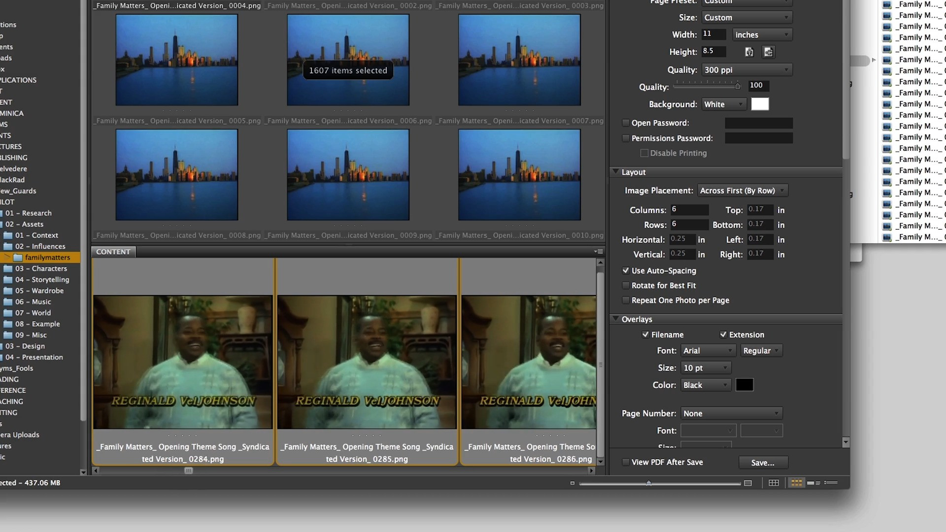Expand the familymatters folder disclosure arrow
Screen dimensions: 946x532
(7, 257)
